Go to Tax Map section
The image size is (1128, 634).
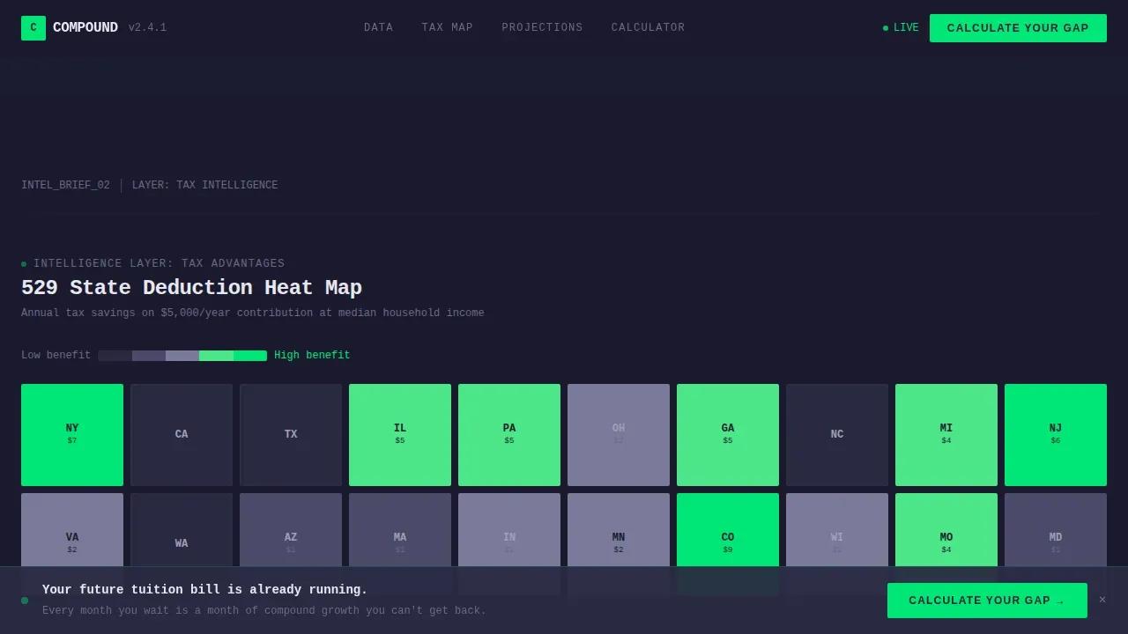coord(448,28)
